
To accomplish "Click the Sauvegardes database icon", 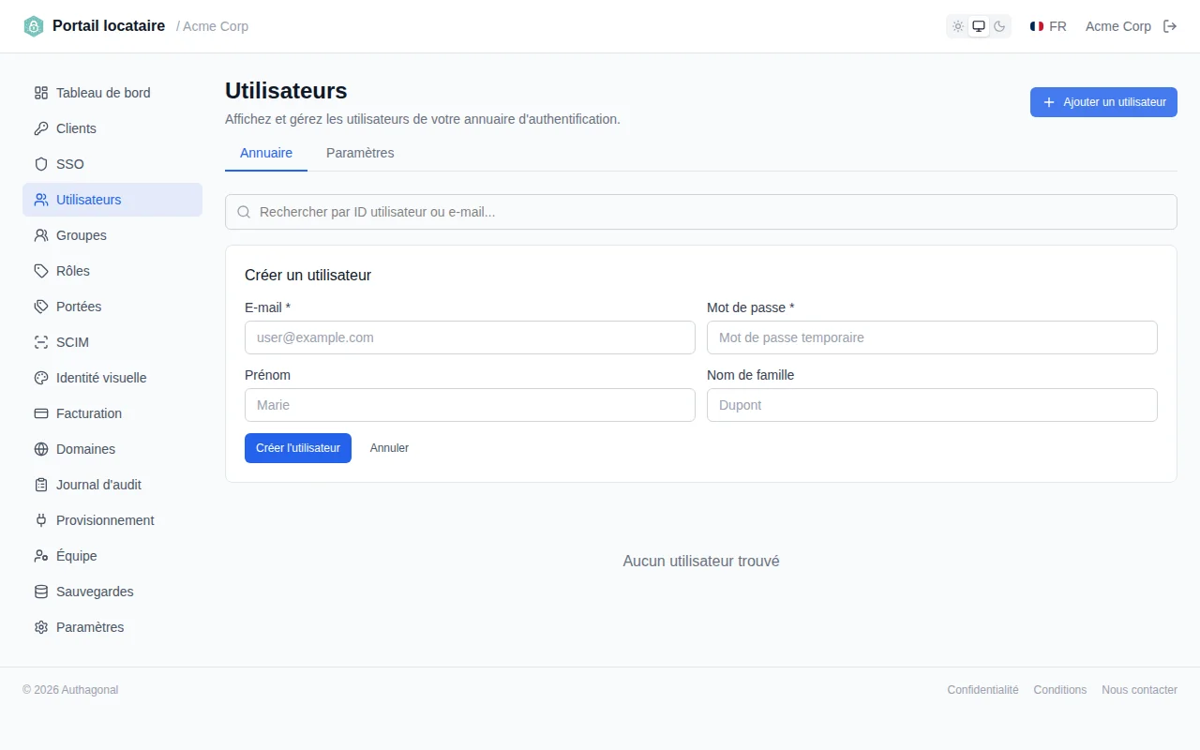I will (41, 592).
